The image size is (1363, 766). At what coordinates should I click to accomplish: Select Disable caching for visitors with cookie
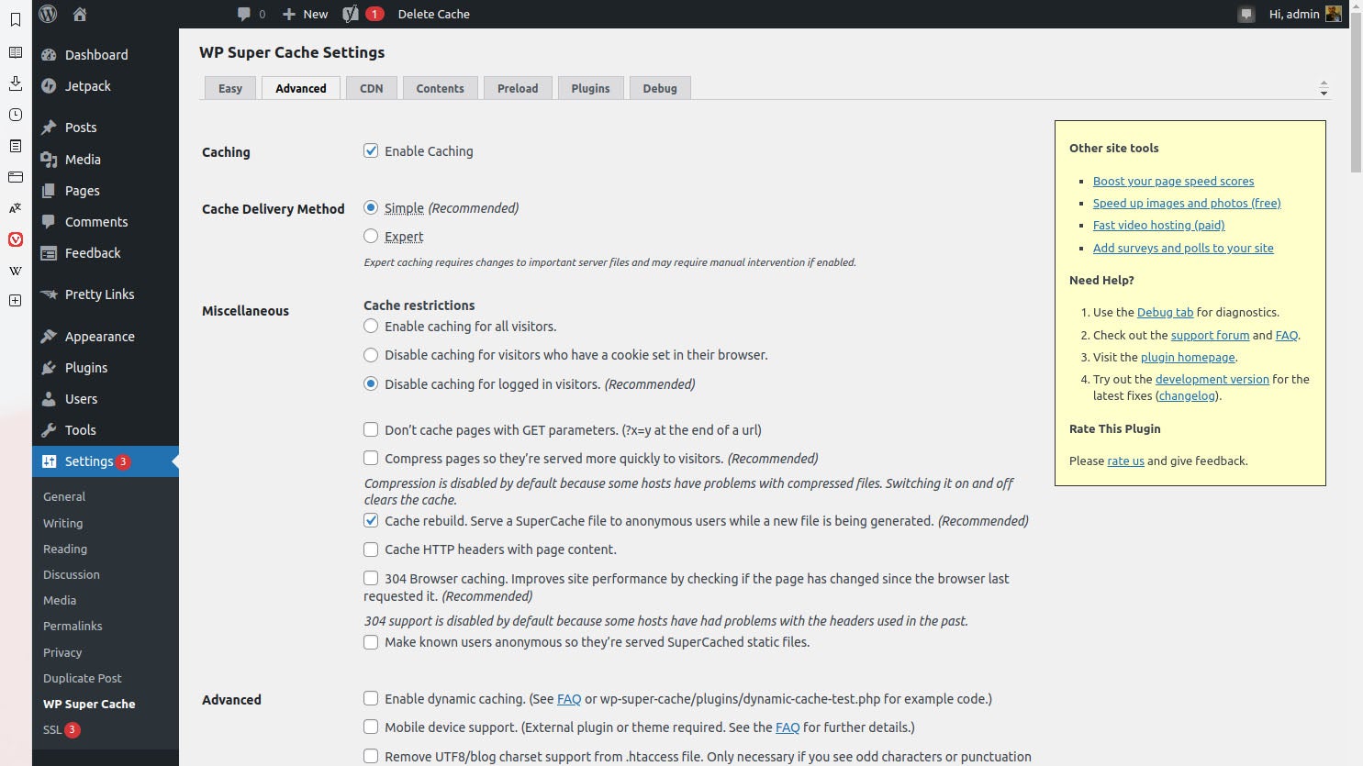pos(371,354)
